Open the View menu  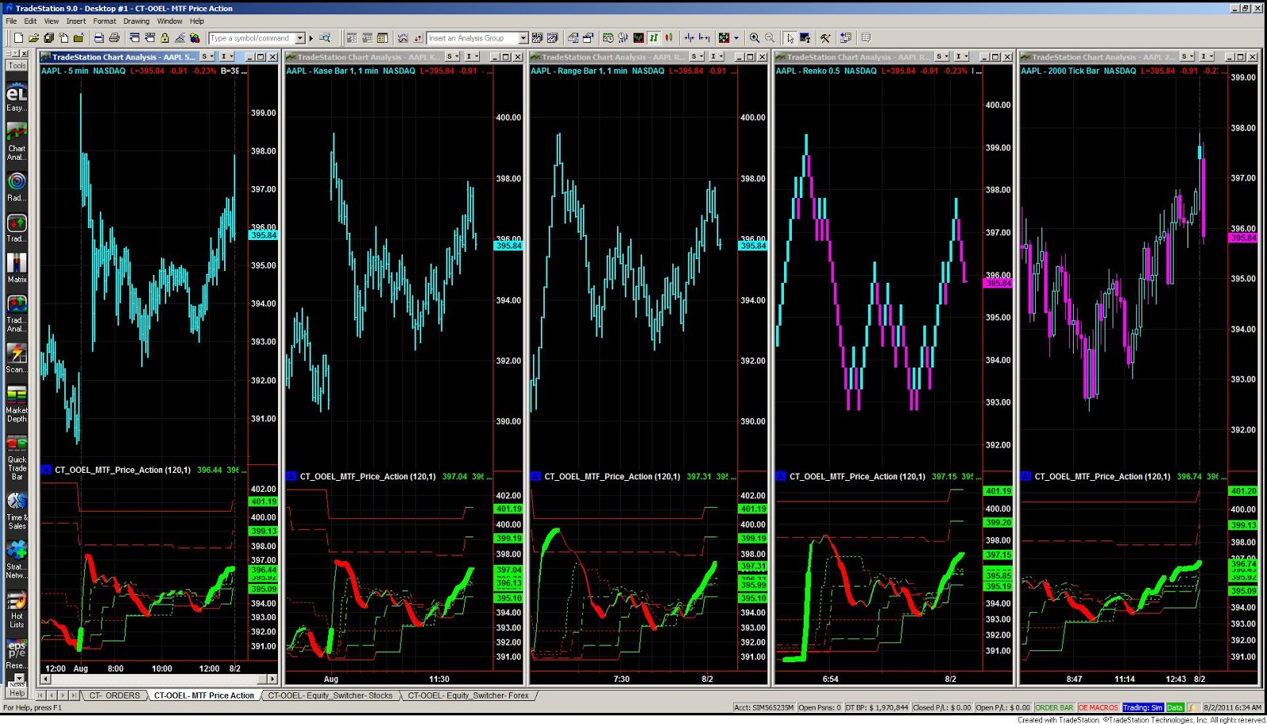pos(51,21)
